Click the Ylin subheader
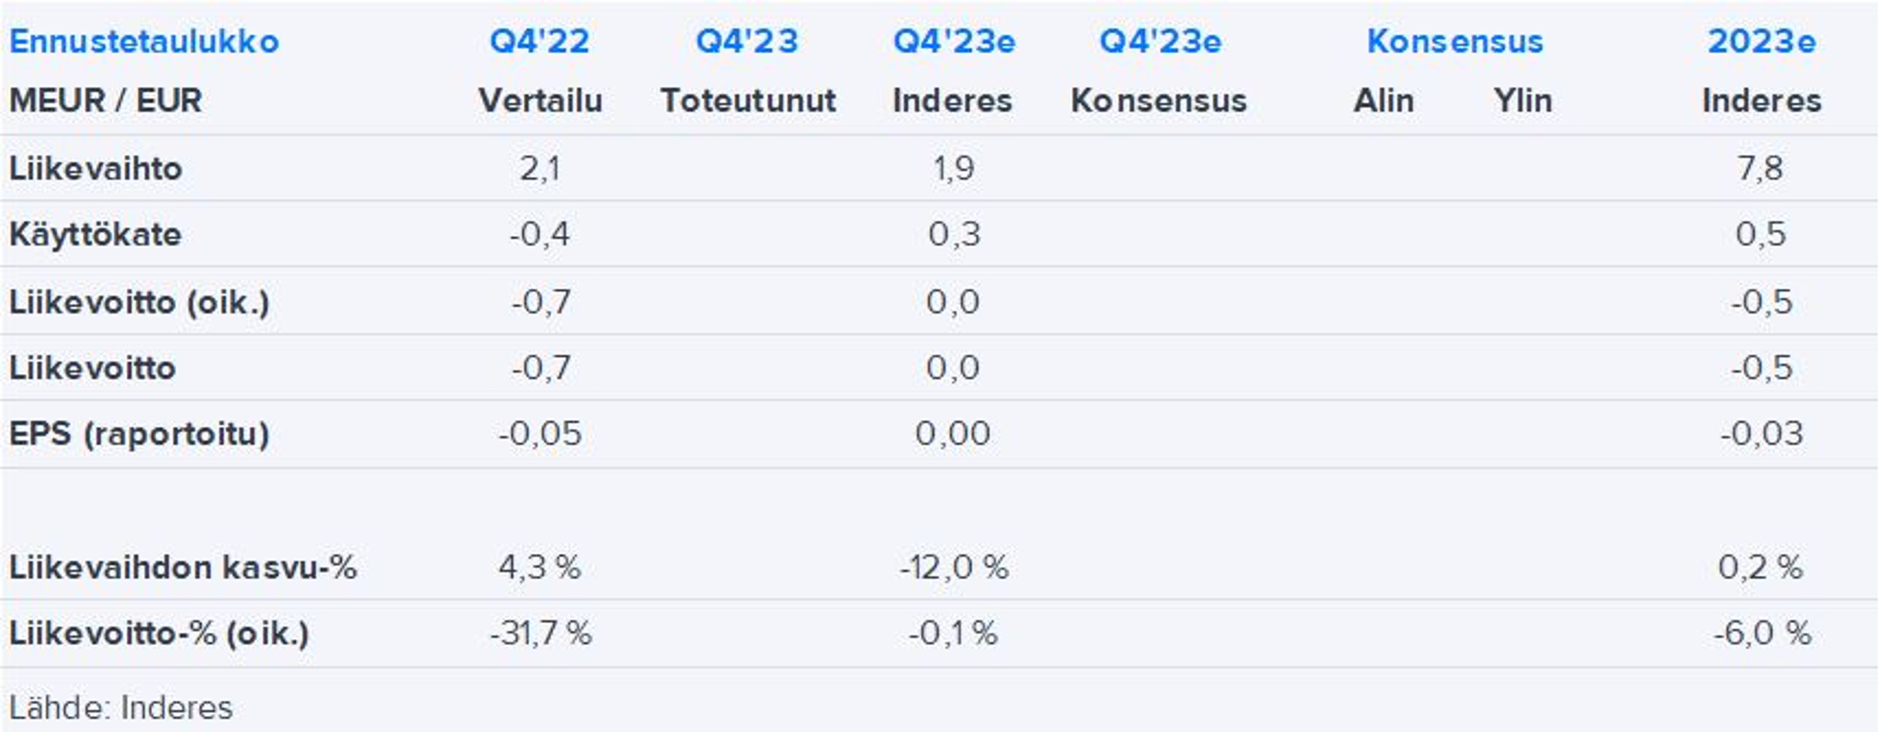1880x732 pixels. coord(1523,101)
